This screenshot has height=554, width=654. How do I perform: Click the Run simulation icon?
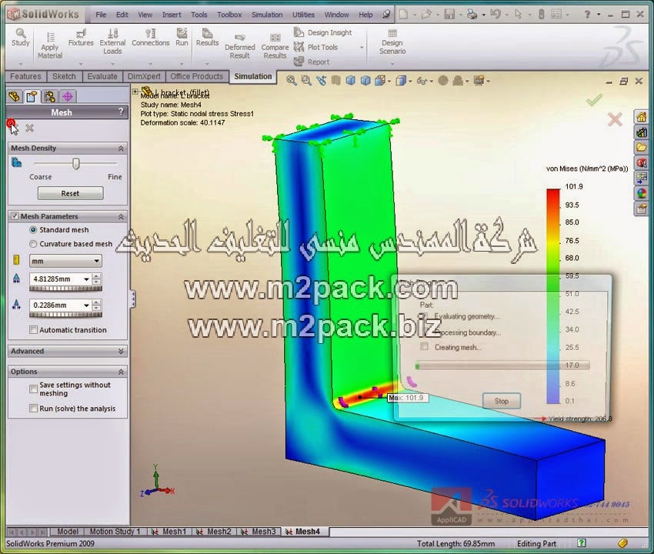pyautogui.click(x=182, y=33)
